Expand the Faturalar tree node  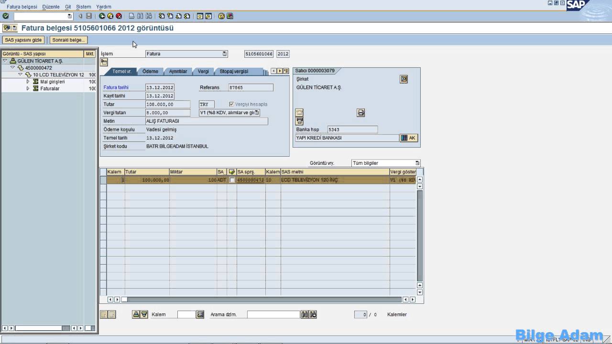(x=28, y=88)
